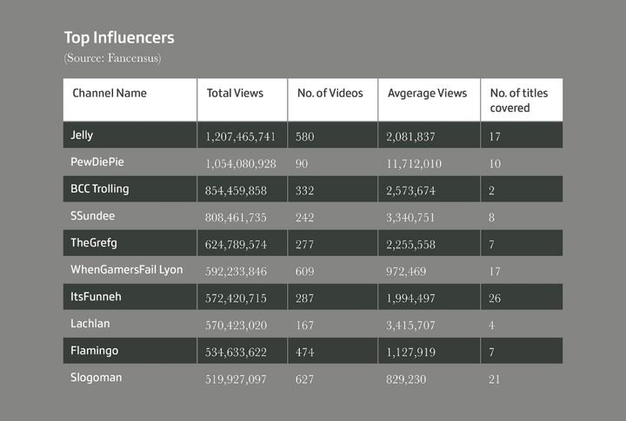Click the WhenGamersFail Lyon channel name
626x421 pixels.
127,270
